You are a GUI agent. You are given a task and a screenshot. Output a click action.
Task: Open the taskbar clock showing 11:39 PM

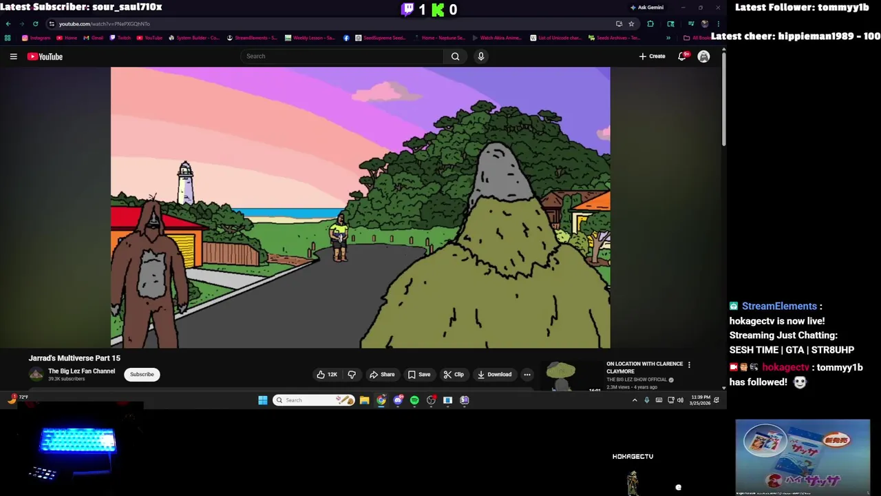[700, 400]
